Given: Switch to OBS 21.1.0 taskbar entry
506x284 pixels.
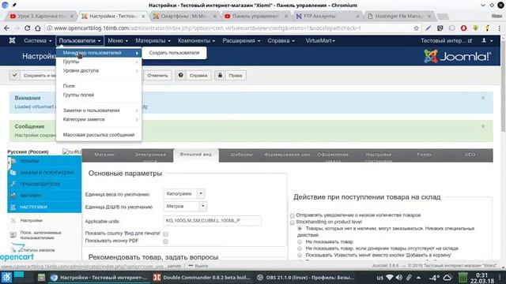Looking at the screenshot, I should click(x=306, y=277).
